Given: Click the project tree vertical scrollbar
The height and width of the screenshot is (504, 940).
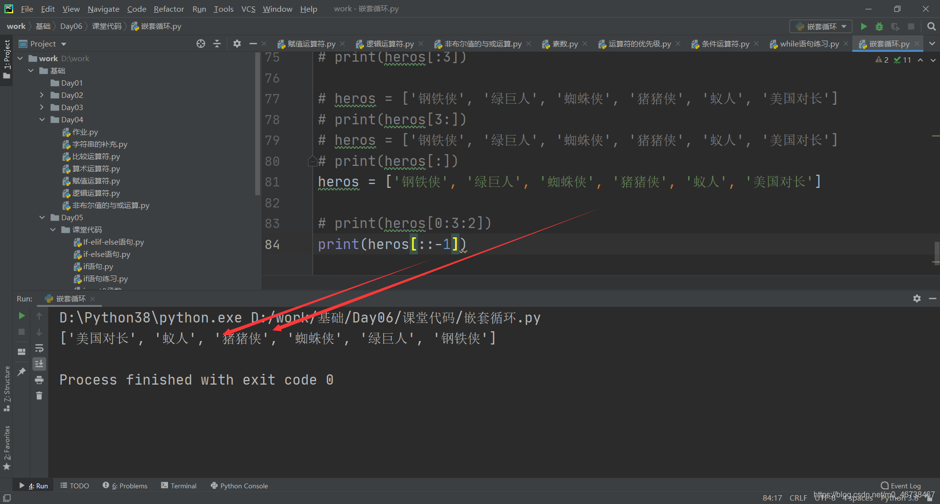Looking at the screenshot, I should click(x=258, y=124).
